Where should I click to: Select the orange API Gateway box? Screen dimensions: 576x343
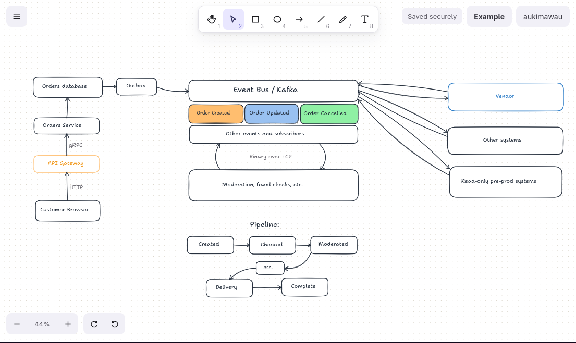pos(66,163)
